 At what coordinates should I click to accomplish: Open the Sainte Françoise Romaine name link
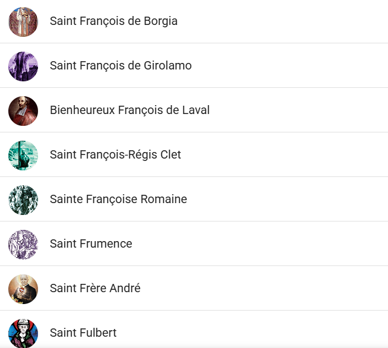[x=118, y=200]
